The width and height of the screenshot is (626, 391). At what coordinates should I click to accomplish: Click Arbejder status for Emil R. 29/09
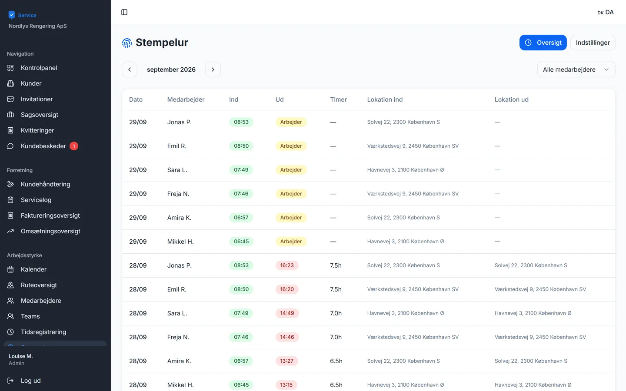pos(291,146)
